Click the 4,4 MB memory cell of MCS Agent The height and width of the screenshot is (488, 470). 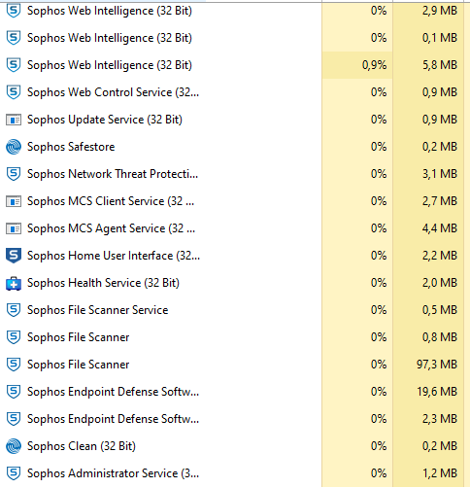(428, 228)
